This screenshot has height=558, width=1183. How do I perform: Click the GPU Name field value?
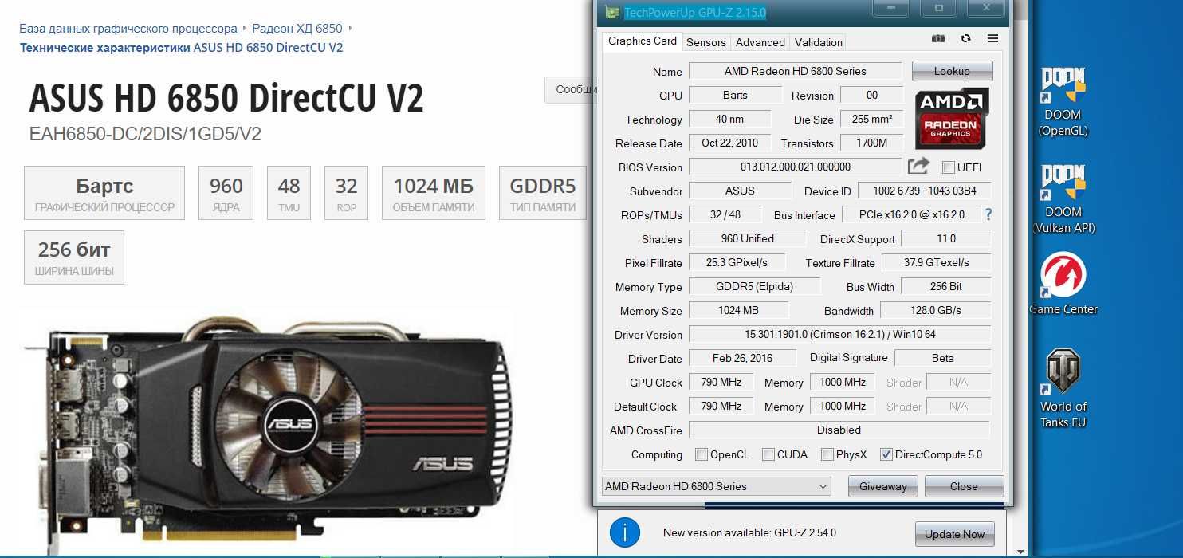[x=795, y=71]
